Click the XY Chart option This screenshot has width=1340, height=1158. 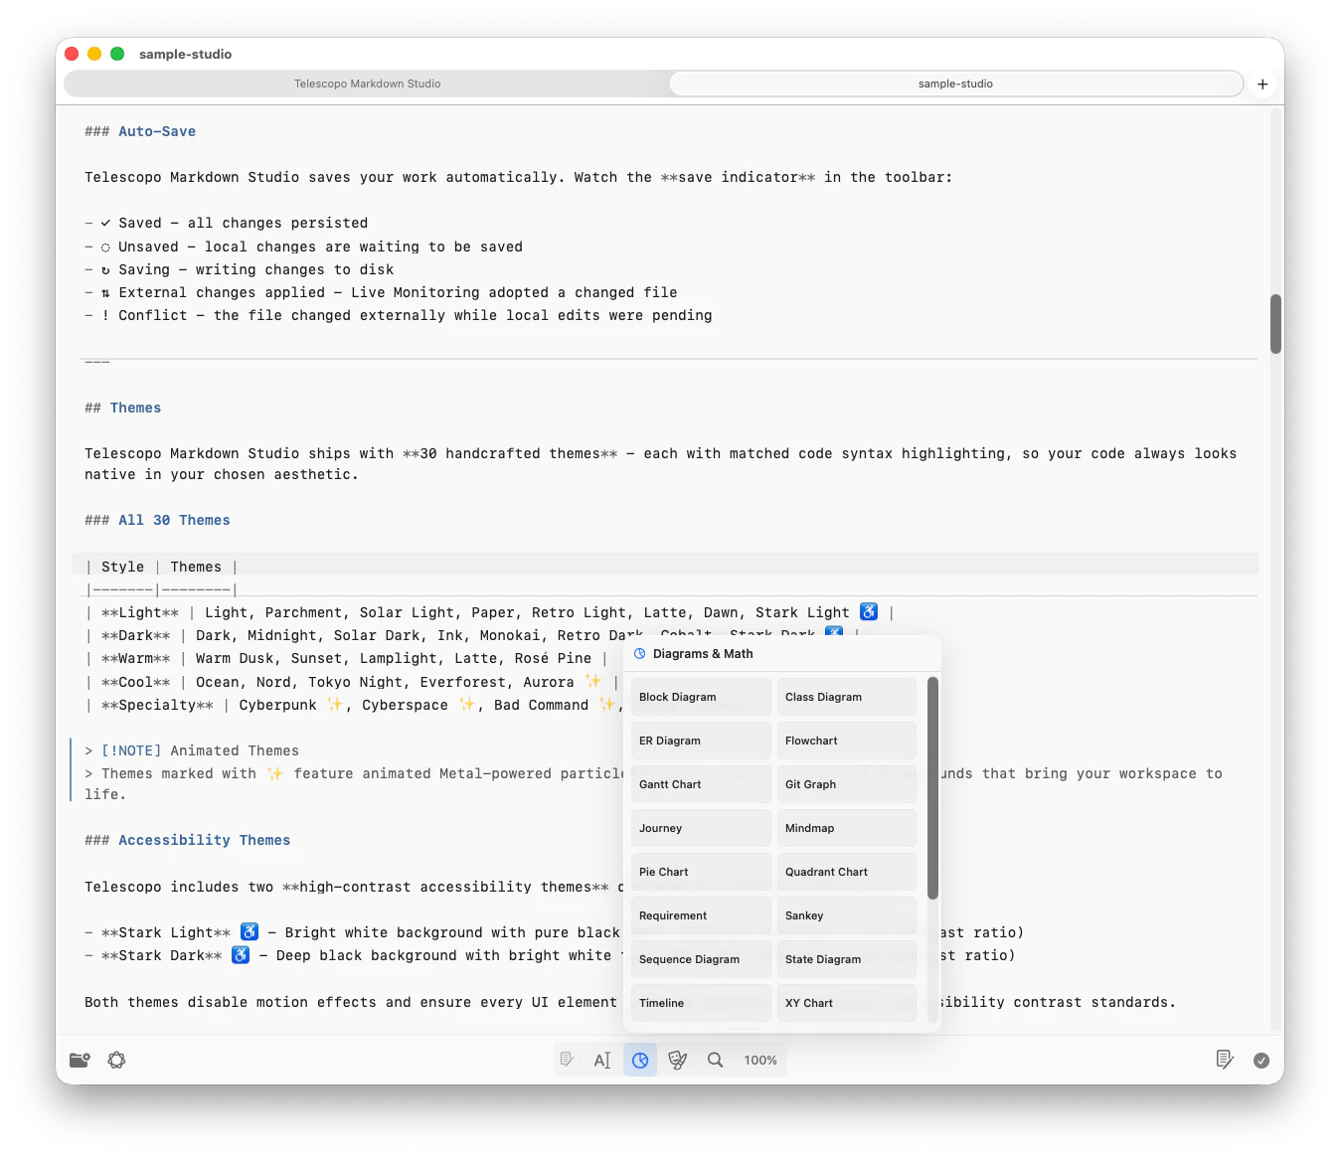point(847,1003)
